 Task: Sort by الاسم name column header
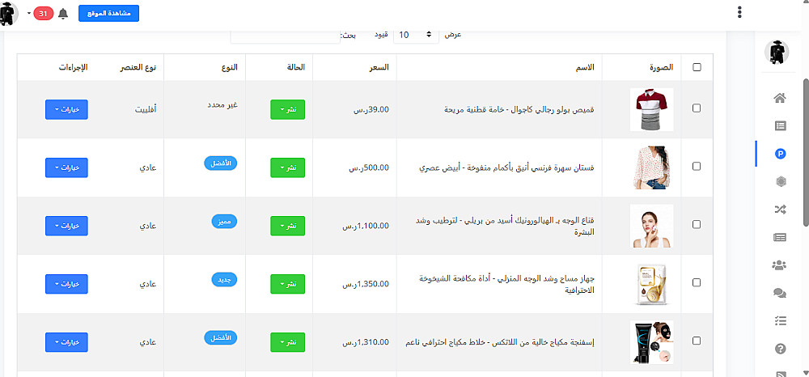pos(584,68)
